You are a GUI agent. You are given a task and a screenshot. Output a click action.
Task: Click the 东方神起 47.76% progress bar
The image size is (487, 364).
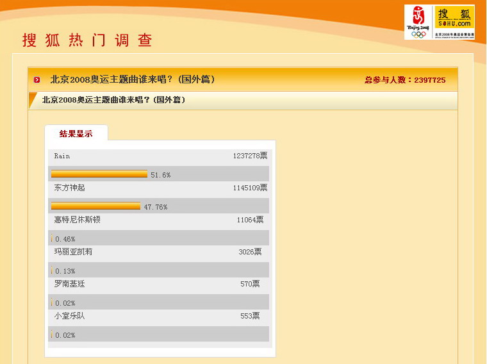95,206
